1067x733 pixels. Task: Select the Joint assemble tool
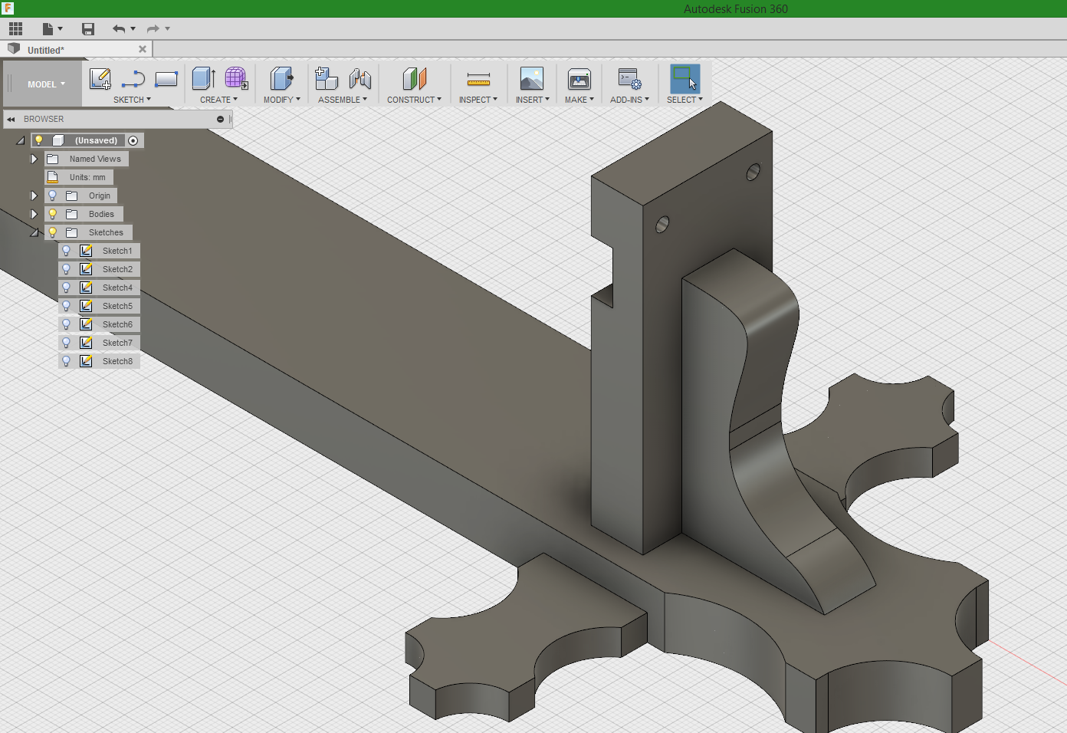pos(359,79)
